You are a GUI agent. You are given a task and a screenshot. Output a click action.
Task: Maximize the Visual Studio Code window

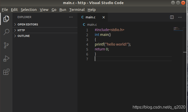point(178,3)
